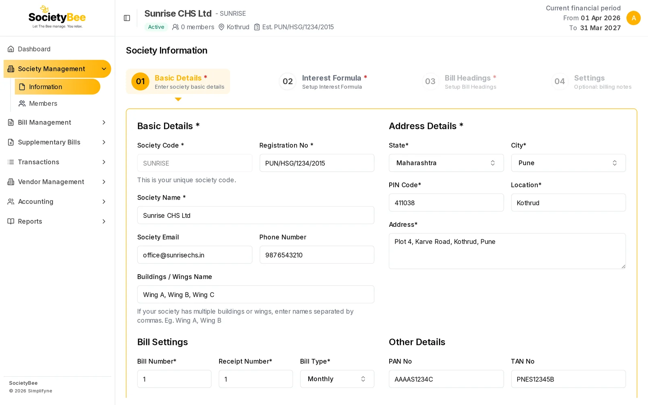
Task: Click the members count icon in the header
Action: click(175, 27)
